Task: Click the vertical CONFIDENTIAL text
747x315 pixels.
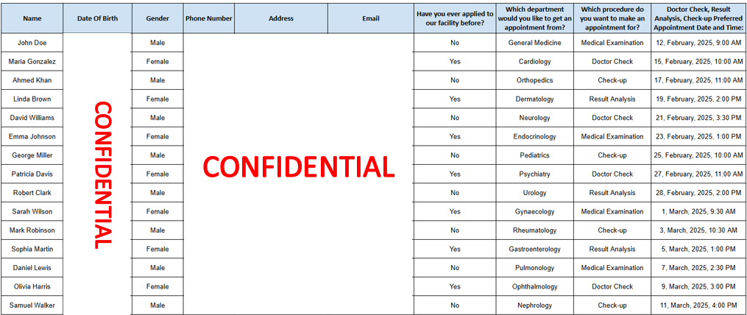Action: tap(102, 174)
